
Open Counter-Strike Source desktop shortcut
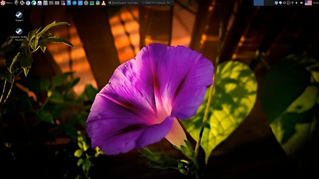click(19, 34)
